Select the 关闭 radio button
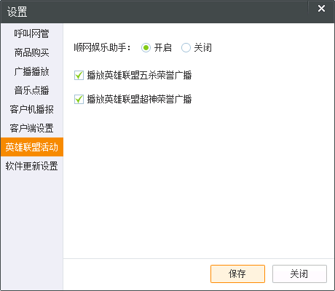The width and height of the screenshot is (335, 291). click(186, 47)
